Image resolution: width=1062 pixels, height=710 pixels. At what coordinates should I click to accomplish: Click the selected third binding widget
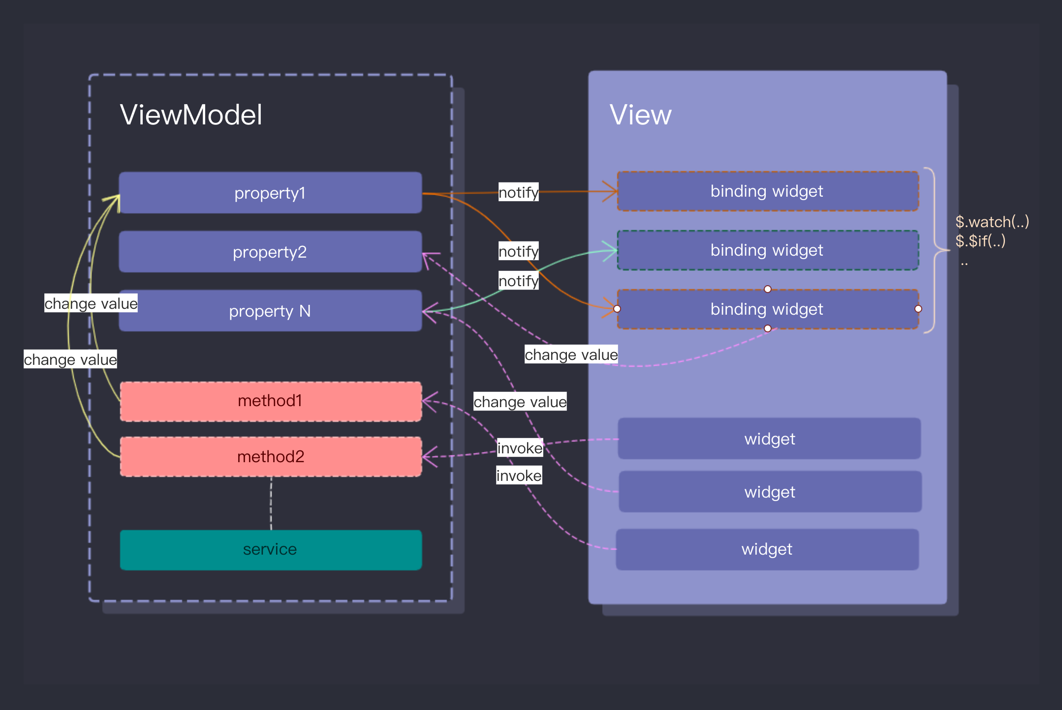tap(767, 309)
